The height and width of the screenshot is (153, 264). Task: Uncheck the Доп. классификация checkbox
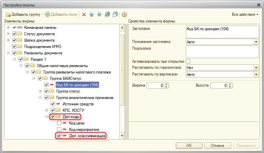(x=59, y=136)
